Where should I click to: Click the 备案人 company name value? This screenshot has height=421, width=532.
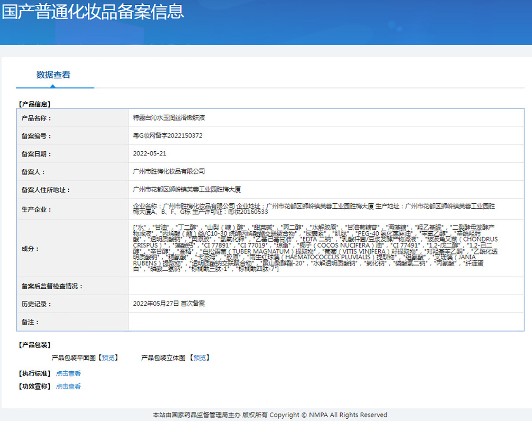point(169,172)
